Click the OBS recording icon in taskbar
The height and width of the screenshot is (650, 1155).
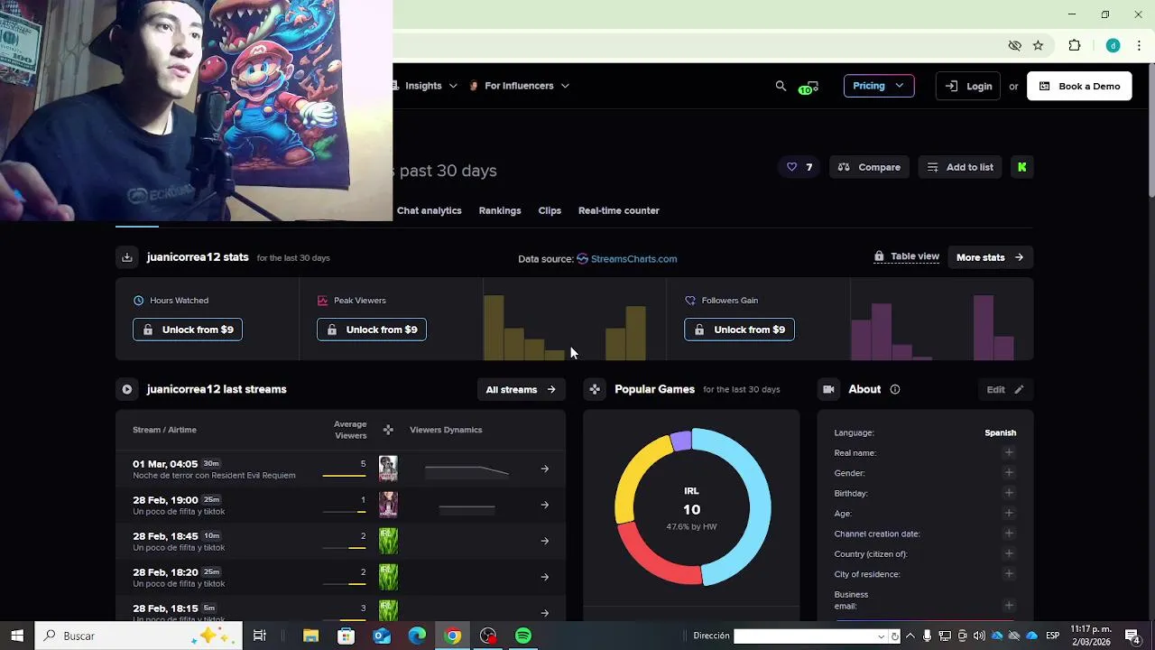coord(488,636)
